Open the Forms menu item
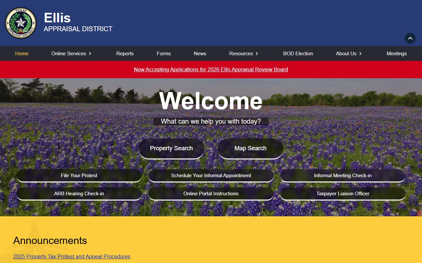 tap(164, 54)
